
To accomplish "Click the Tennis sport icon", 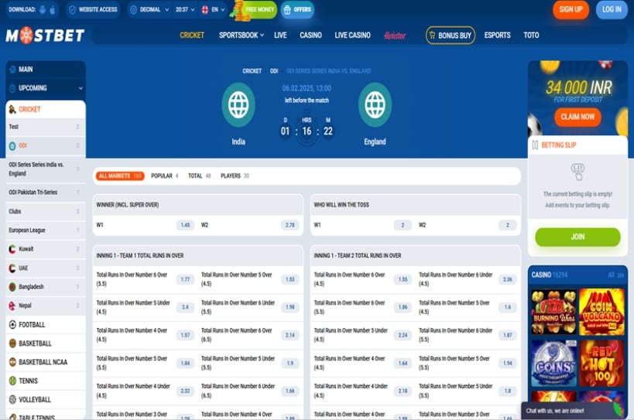I will pos(12,381).
